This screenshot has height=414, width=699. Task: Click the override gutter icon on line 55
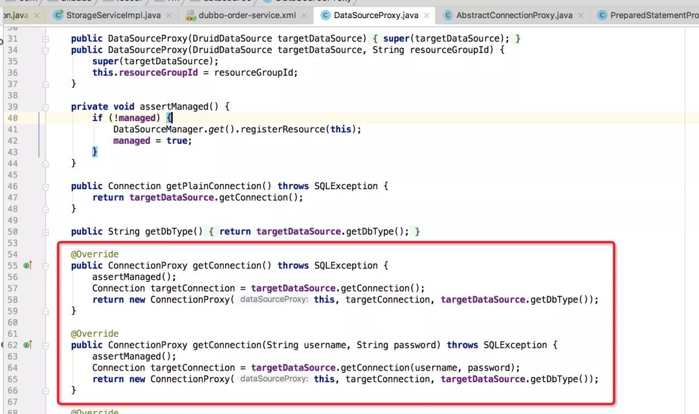(x=28, y=266)
